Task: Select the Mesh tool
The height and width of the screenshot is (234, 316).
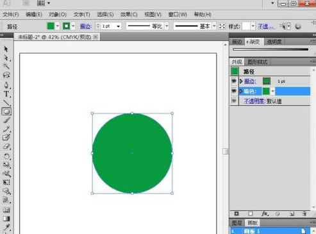Action: 6,210
